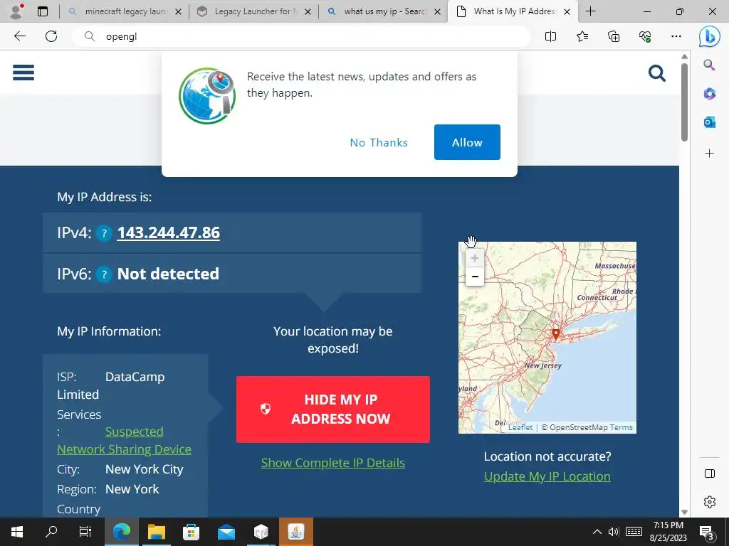Toggle sidebar visibility icon
Viewport: 729px width, 546px height.
point(710,473)
